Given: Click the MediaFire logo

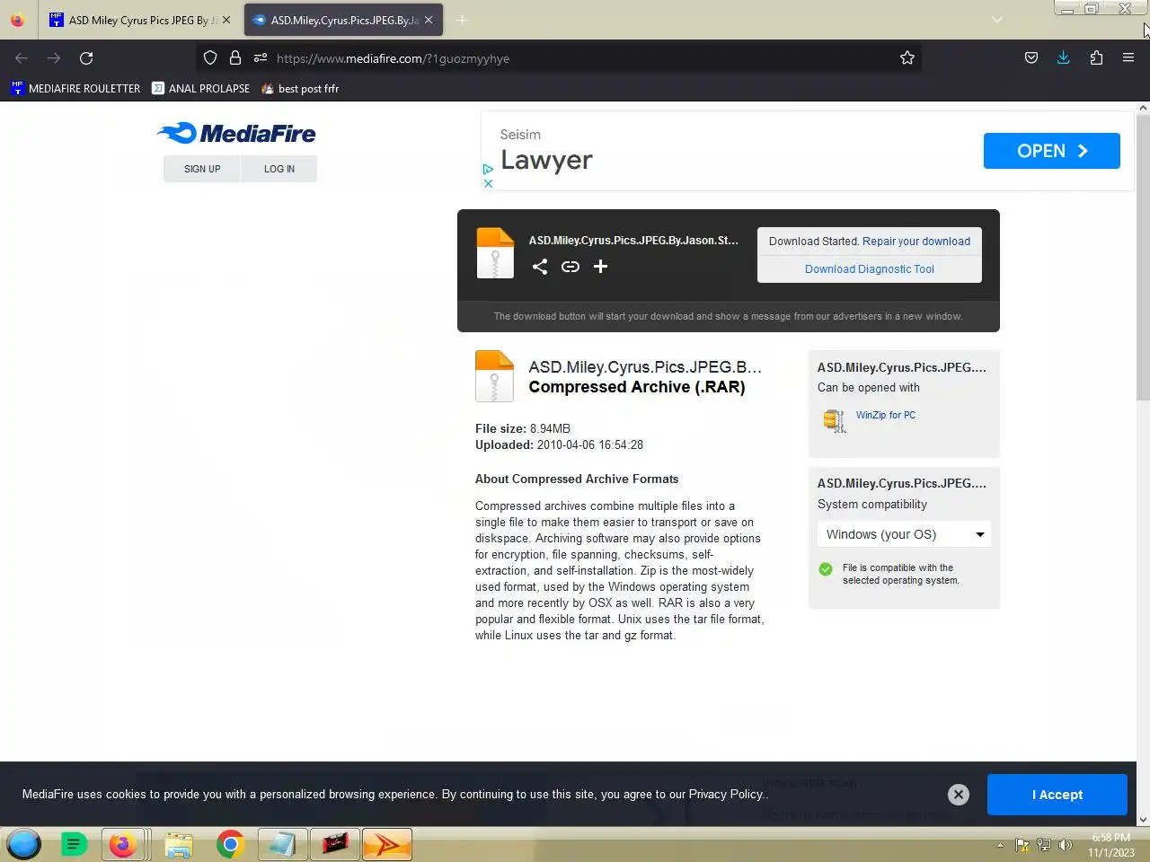Looking at the screenshot, I should [236, 134].
